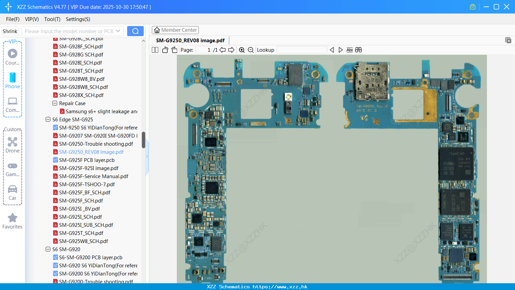Open the search model dropdown arrow
The height and width of the screenshot is (290, 515).
(x=119, y=31)
